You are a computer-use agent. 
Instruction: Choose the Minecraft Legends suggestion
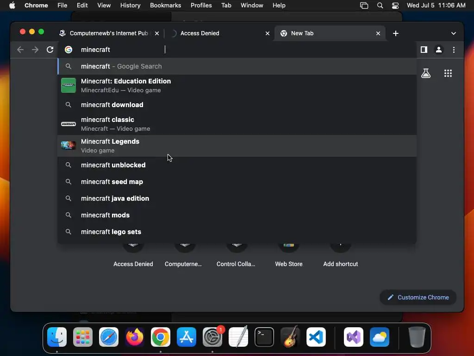click(237, 146)
